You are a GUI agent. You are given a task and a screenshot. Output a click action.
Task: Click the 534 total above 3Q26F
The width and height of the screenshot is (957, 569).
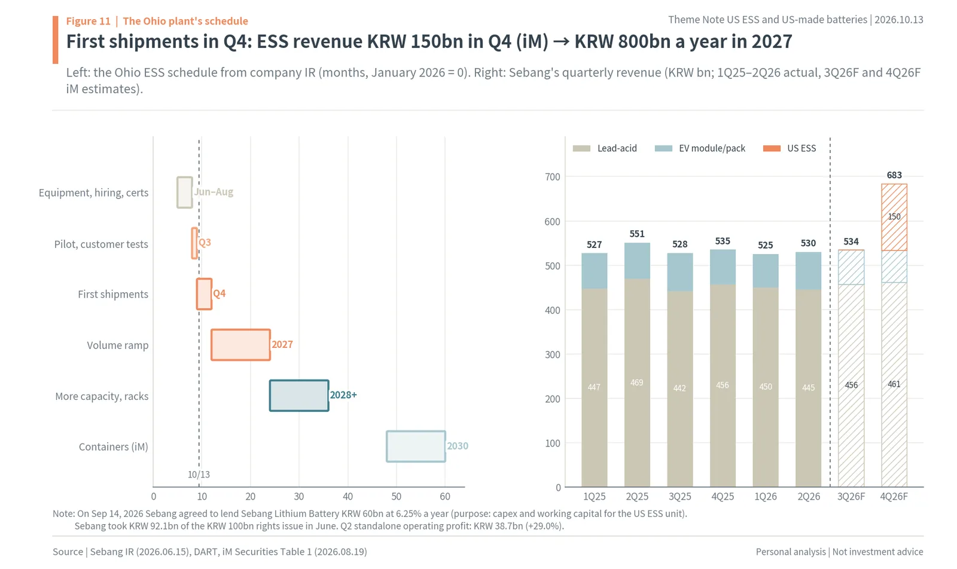(x=851, y=241)
